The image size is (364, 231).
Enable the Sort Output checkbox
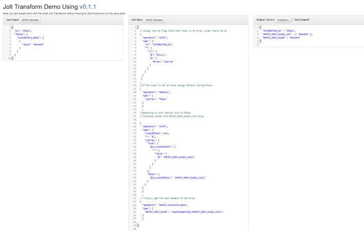(x=293, y=20)
